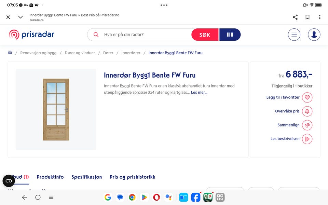Bookmark the page in browser toolbar
Screen dimensions: 328x205
[x=307, y=17]
